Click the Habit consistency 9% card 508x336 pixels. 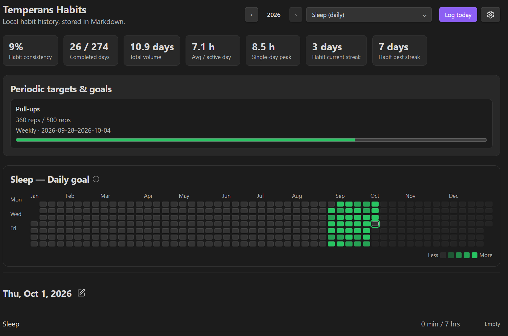tap(30, 50)
